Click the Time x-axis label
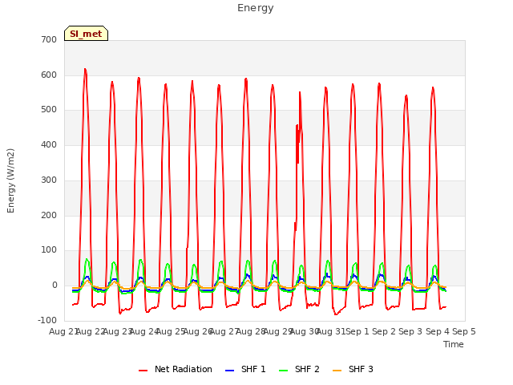Image resolution: width=513 pixels, height=385 pixels. pyautogui.click(x=454, y=344)
